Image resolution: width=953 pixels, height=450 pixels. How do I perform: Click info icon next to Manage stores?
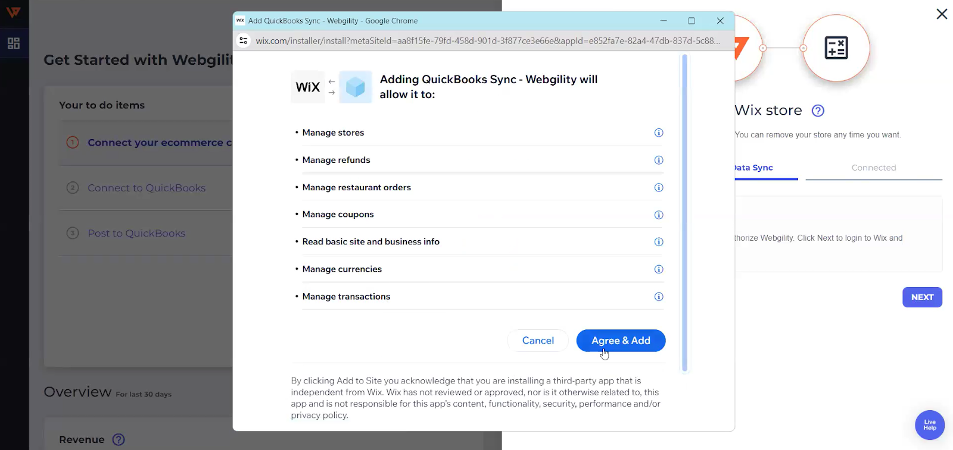(x=658, y=133)
